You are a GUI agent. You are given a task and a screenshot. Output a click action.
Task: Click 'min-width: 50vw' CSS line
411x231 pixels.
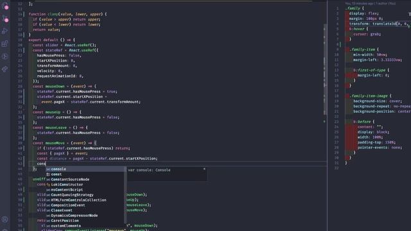(x=370, y=55)
